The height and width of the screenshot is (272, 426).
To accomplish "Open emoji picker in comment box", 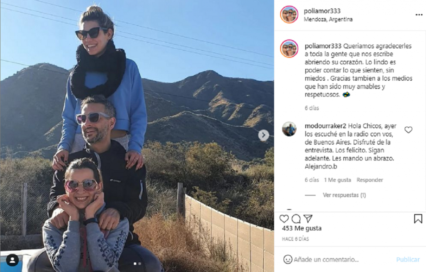I will (288, 259).
